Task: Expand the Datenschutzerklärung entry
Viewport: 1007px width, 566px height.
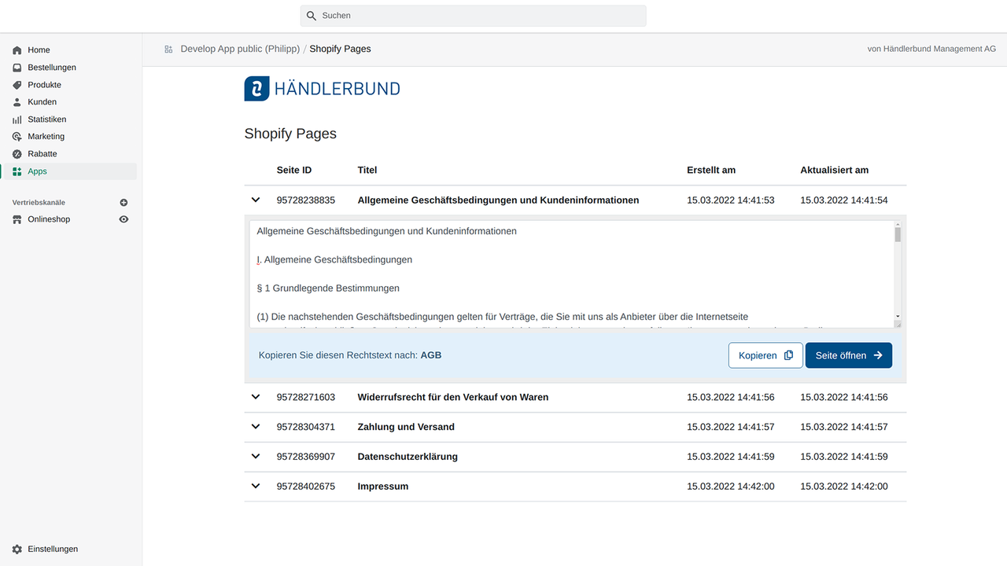Action: coord(255,456)
